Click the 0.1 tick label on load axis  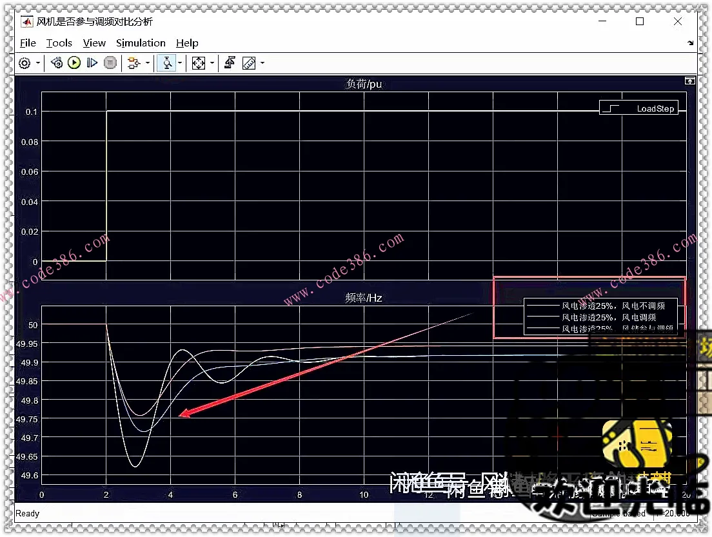click(x=32, y=112)
